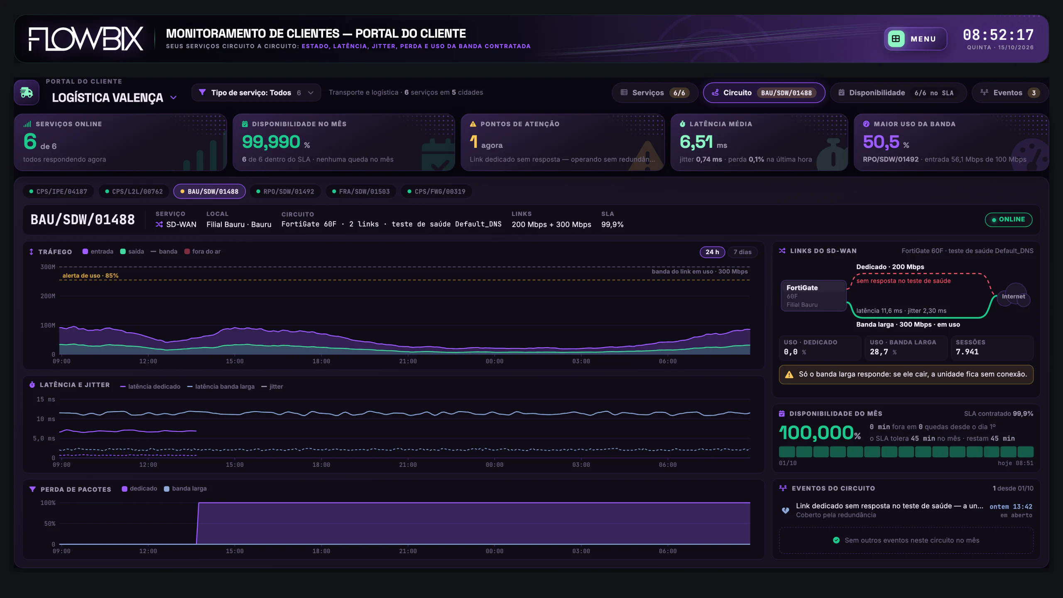The height and width of the screenshot is (598, 1063).
Task: Click the stopwatch icon in Latência Média
Action: [x=682, y=124]
